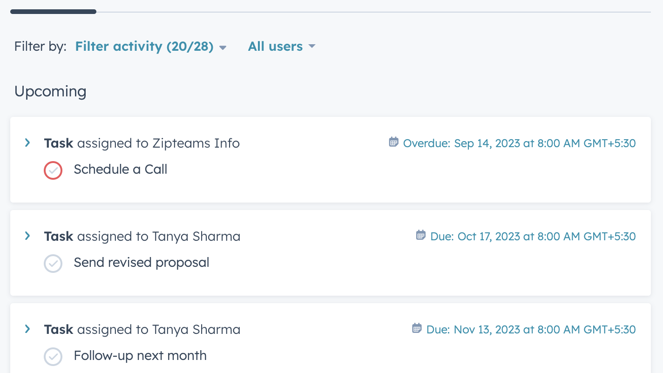
Task: Select the Schedule a Call task title
Action: coord(121,169)
